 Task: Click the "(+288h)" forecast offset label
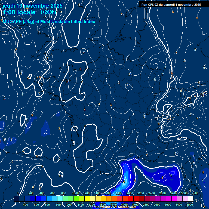click(x=48, y=12)
